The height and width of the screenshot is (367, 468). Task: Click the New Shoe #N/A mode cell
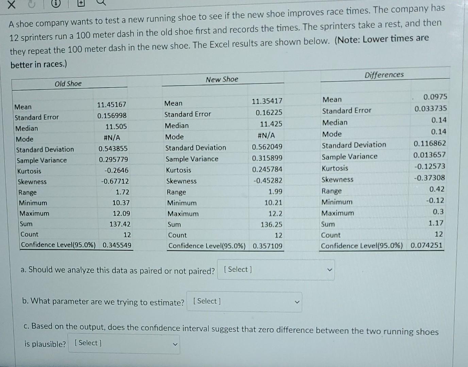coord(266,136)
